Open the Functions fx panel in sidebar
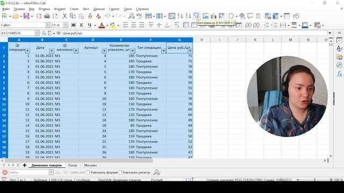This screenshot has width=344, height=193. (339, 74)
